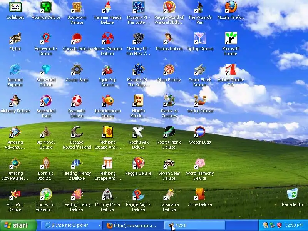Click the MyPal raccoon desktop icon
The image size is (308, 231).
[x=15, y=38]
